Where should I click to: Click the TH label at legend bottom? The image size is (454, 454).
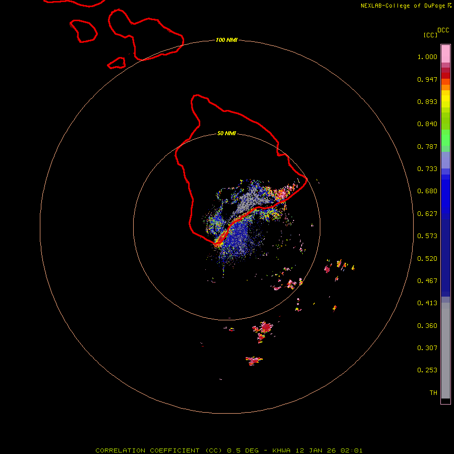[433, 392]
